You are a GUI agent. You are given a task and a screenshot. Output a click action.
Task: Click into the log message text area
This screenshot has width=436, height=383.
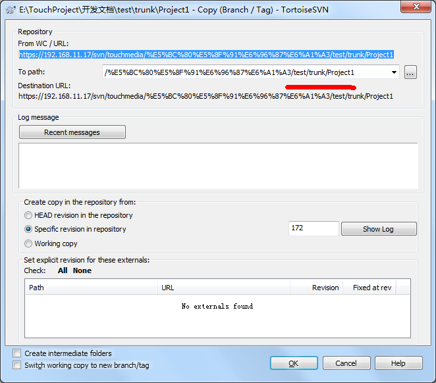pyautogui.click(x=218, y=166)
